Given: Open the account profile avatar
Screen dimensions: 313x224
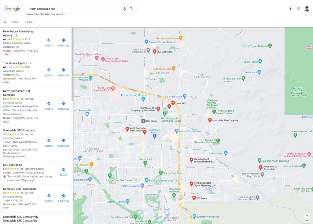Looking at the screenshot, I should (307, 9).
